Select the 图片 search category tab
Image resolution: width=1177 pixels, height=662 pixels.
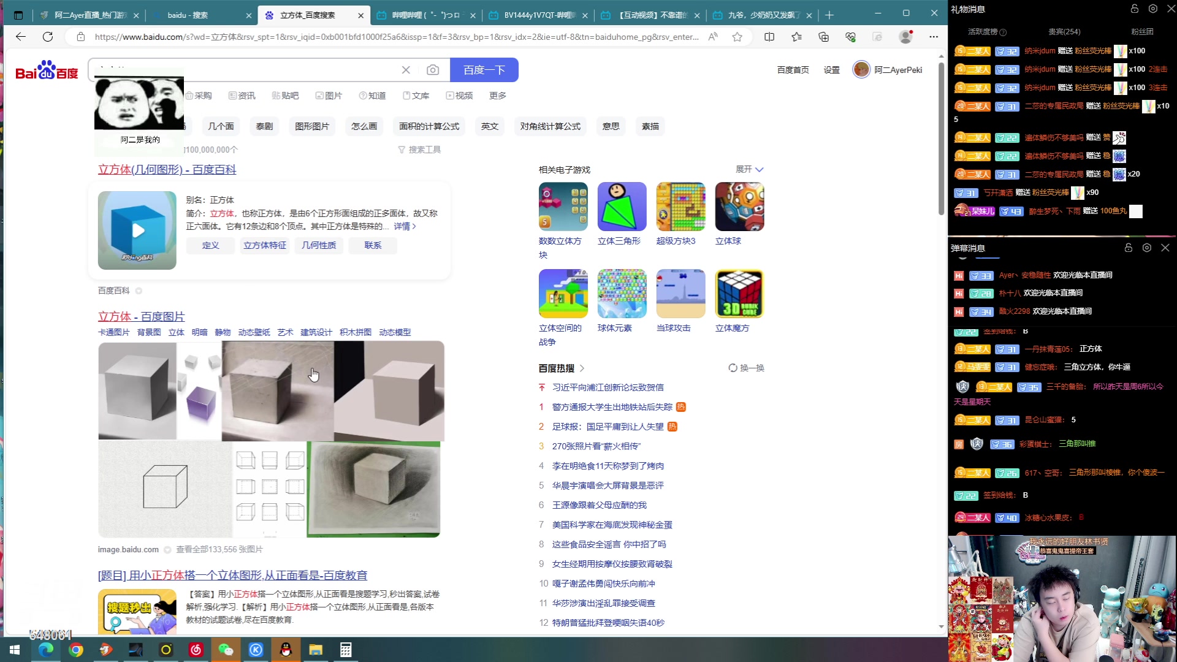tap(329, 96)
